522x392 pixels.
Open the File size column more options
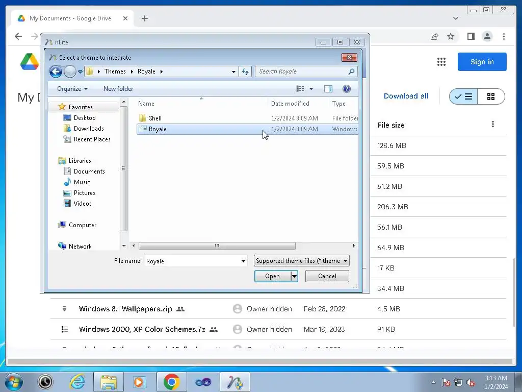493,125
